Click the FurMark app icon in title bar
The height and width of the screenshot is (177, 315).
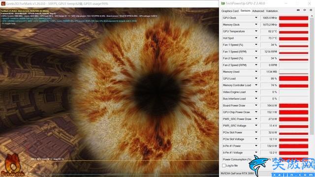point(3,3)
